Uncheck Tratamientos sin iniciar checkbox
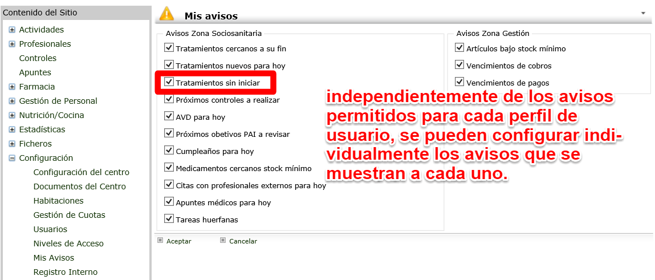The height and width of the screenshot is (280, 655). [x=169, y=82]
